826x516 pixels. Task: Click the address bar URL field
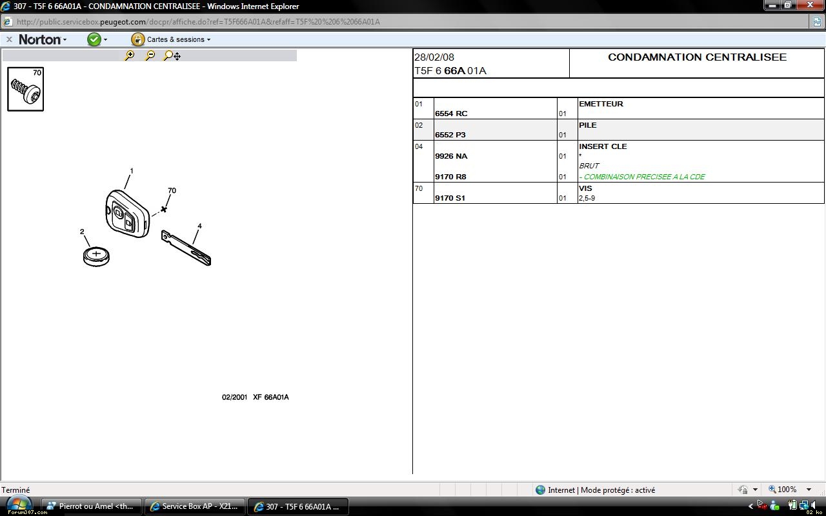click(387, 21)
